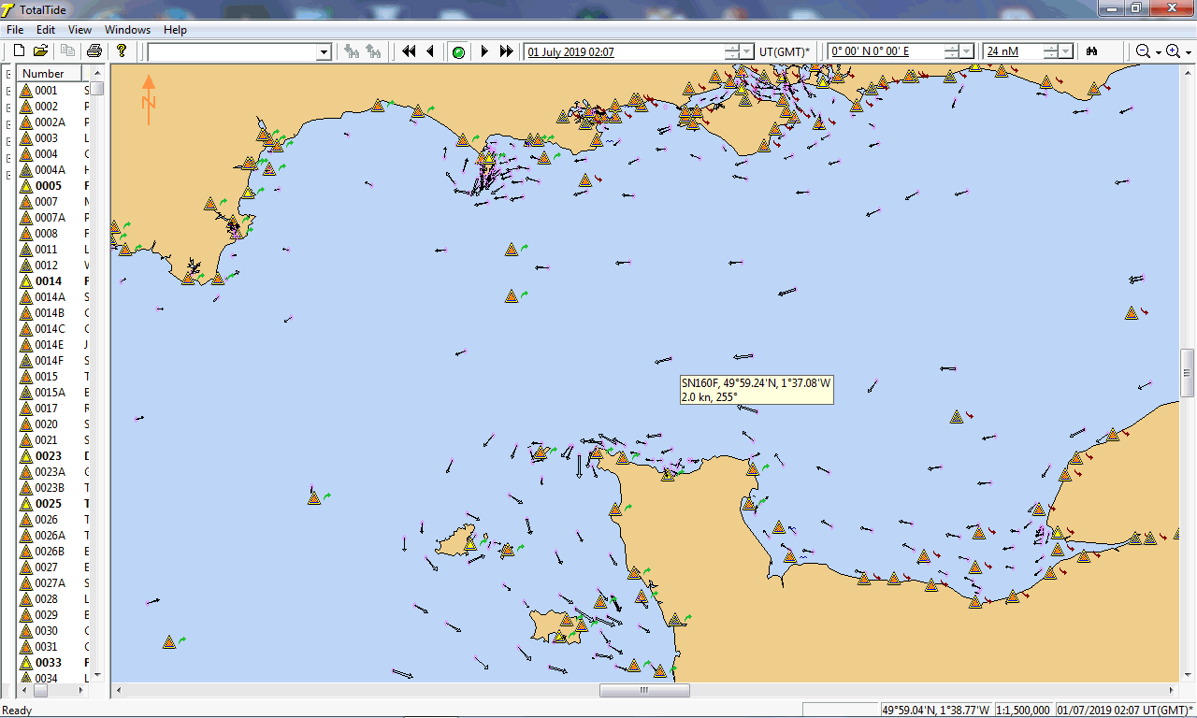Open the Windows menu

click(x=127, y=30)
